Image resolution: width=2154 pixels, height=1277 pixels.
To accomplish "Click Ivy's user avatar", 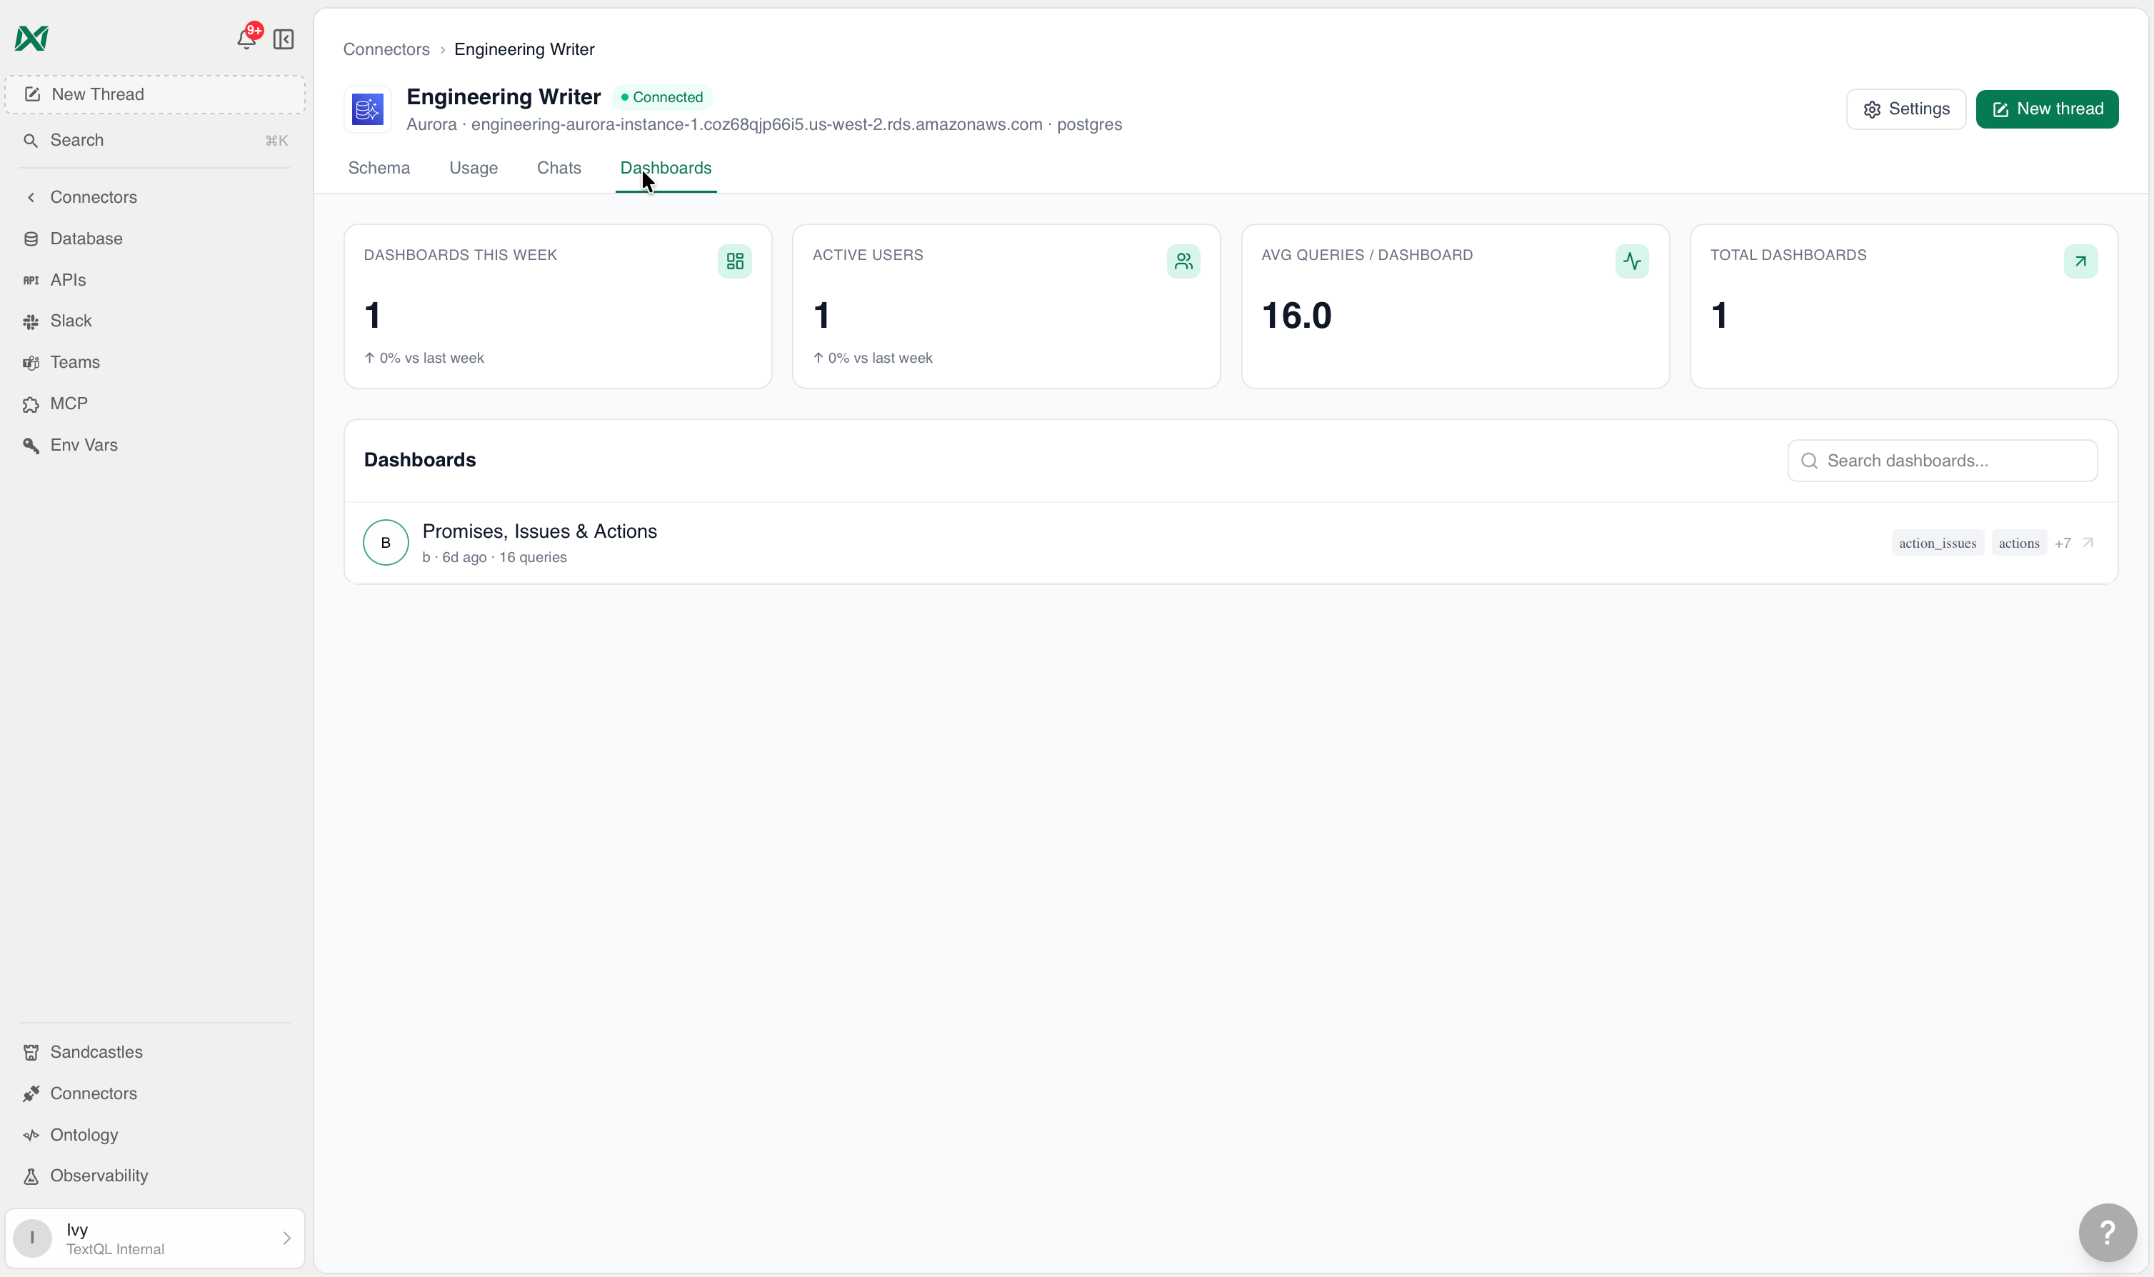I will point(33,1238).
